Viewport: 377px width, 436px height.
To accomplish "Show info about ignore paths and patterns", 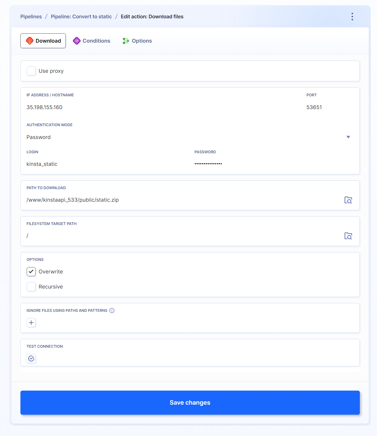I will tap(112, 311).
